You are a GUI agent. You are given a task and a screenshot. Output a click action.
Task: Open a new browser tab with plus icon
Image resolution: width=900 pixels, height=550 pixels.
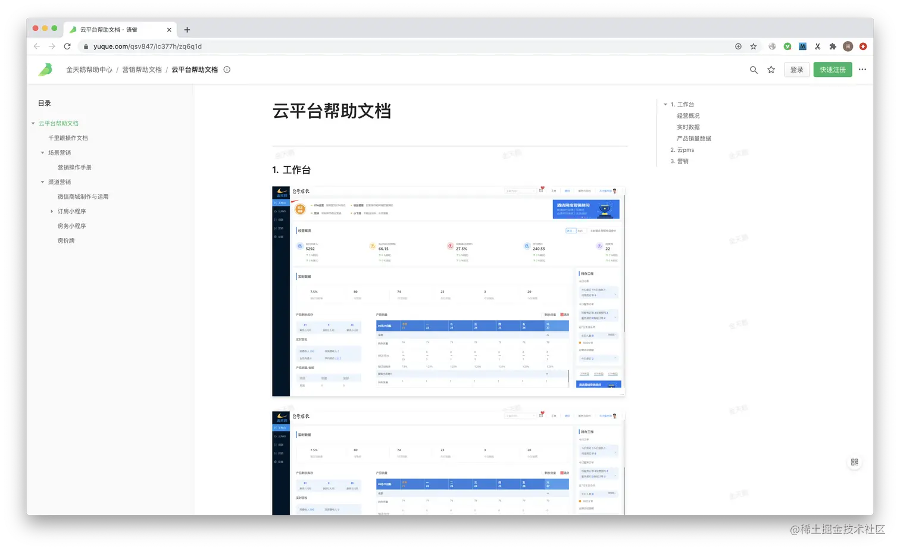point(187,30)
